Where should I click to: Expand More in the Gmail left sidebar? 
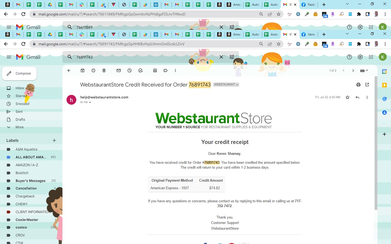[20, 127]
